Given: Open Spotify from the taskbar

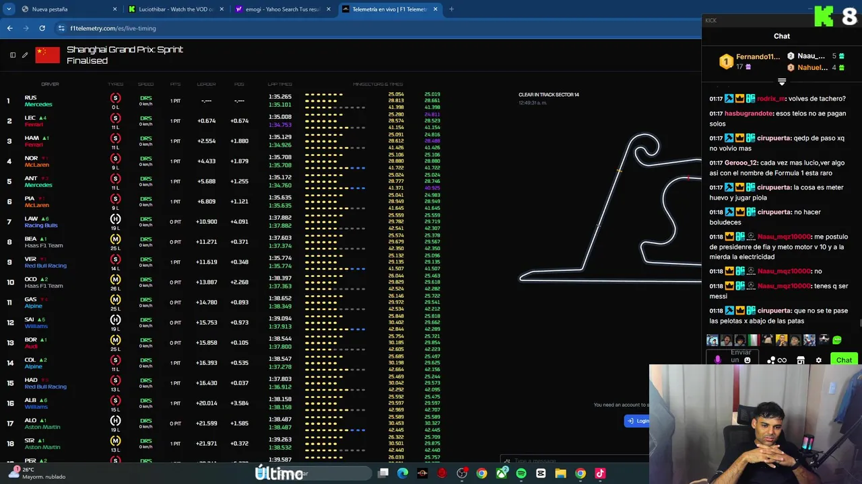Looking at the screenshot, I should (x=521, y=473).
